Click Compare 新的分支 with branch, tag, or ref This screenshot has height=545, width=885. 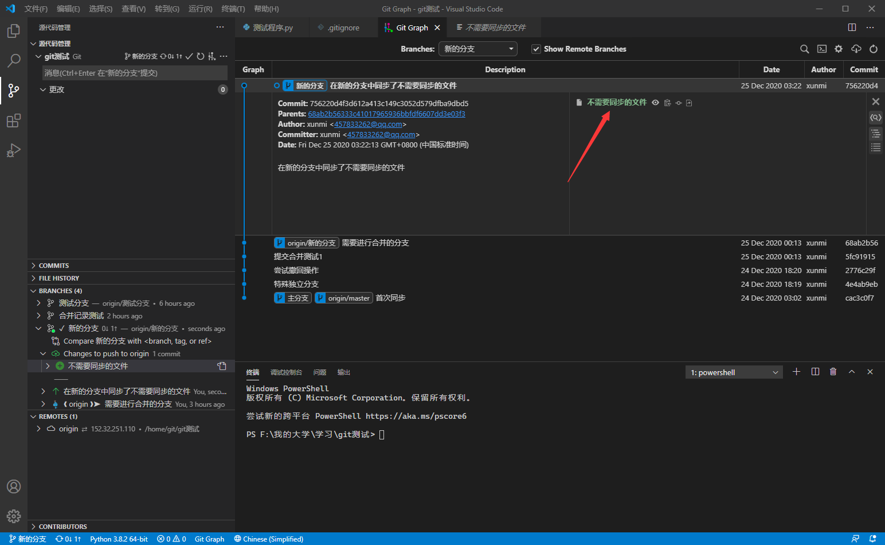(138, 341)
